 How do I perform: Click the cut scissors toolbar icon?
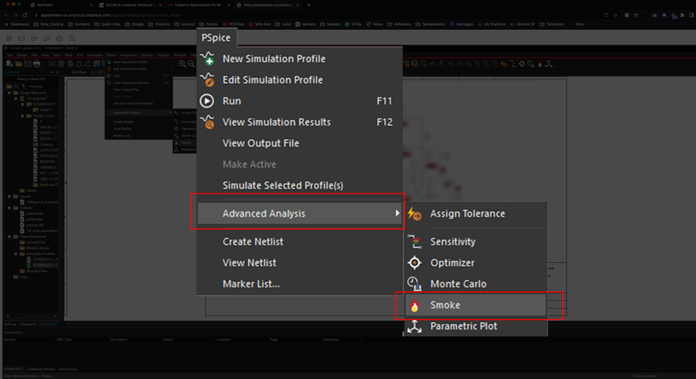pos(52,64)
